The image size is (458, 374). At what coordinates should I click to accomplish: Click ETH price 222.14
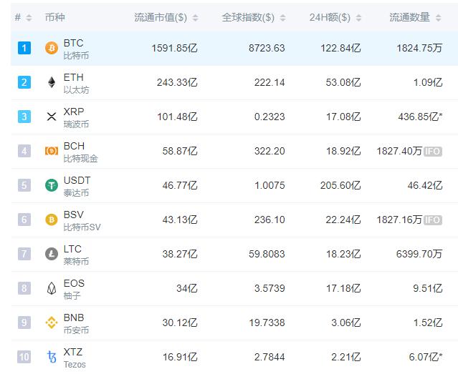click(x=269, y=82)
